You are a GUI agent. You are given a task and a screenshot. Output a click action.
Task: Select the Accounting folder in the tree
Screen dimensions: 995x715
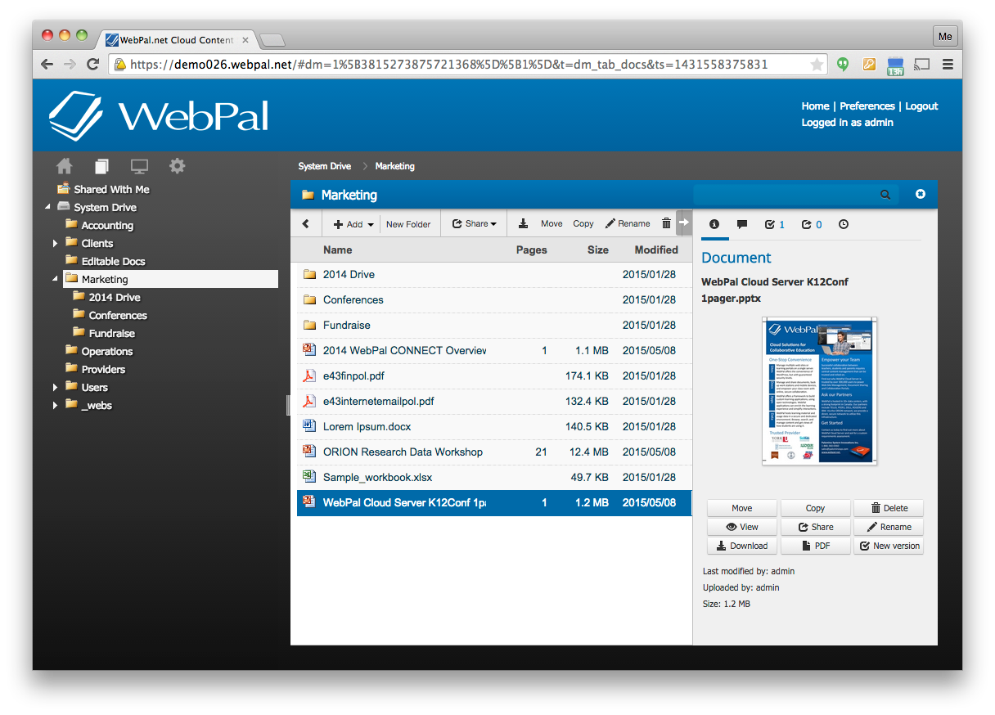pos(107,225)
